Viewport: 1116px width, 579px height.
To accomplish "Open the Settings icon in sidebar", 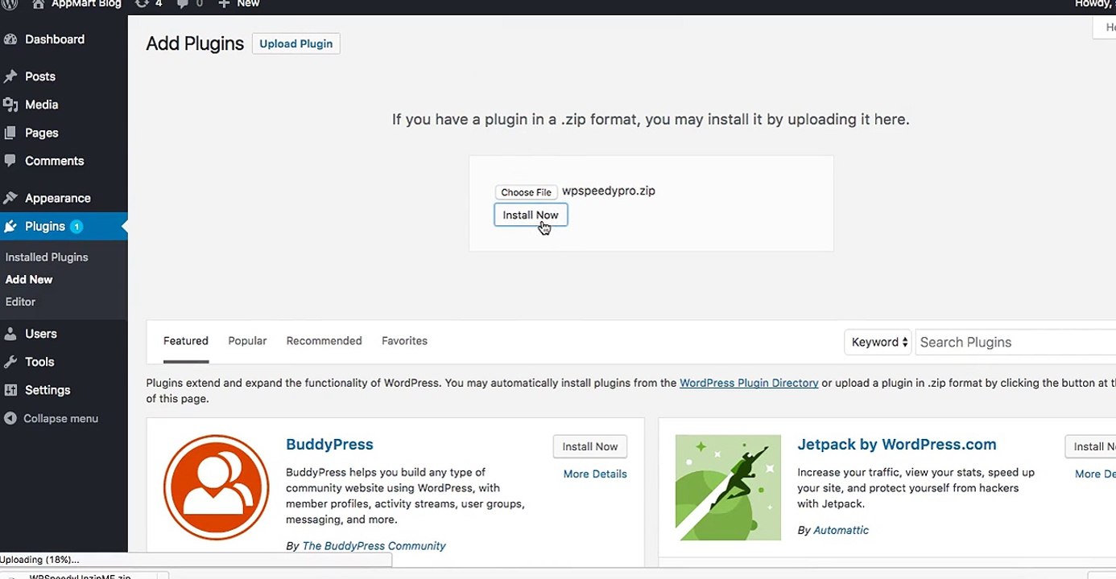I will [x=10, y=390].
